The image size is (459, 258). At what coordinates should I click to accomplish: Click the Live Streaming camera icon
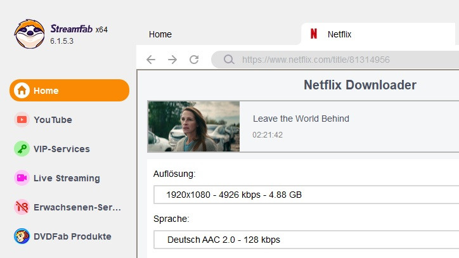point(22,178)
